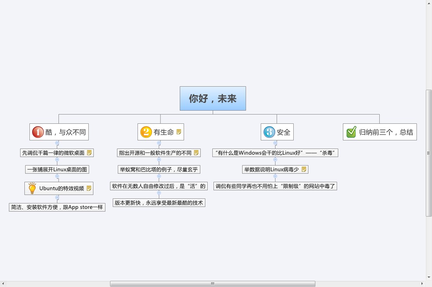Image resolution: width=432 pixels, height=287 pixels.
Task: Select the topic 酷，与众不同
Action: 59,132
